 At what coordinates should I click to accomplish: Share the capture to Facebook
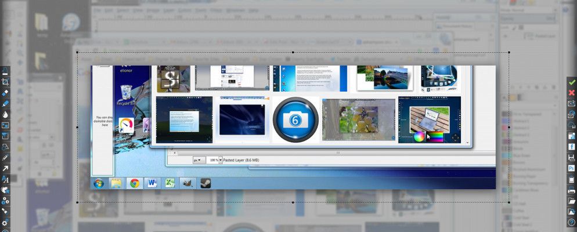coord(572,147)
